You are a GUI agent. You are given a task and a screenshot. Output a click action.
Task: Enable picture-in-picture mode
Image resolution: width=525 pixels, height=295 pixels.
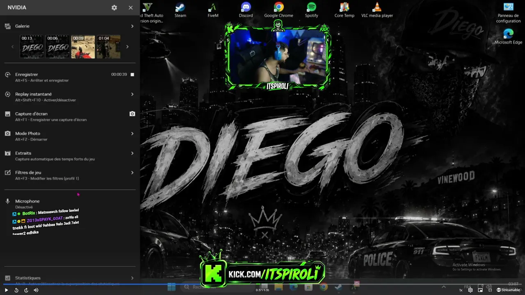(480, 290)
